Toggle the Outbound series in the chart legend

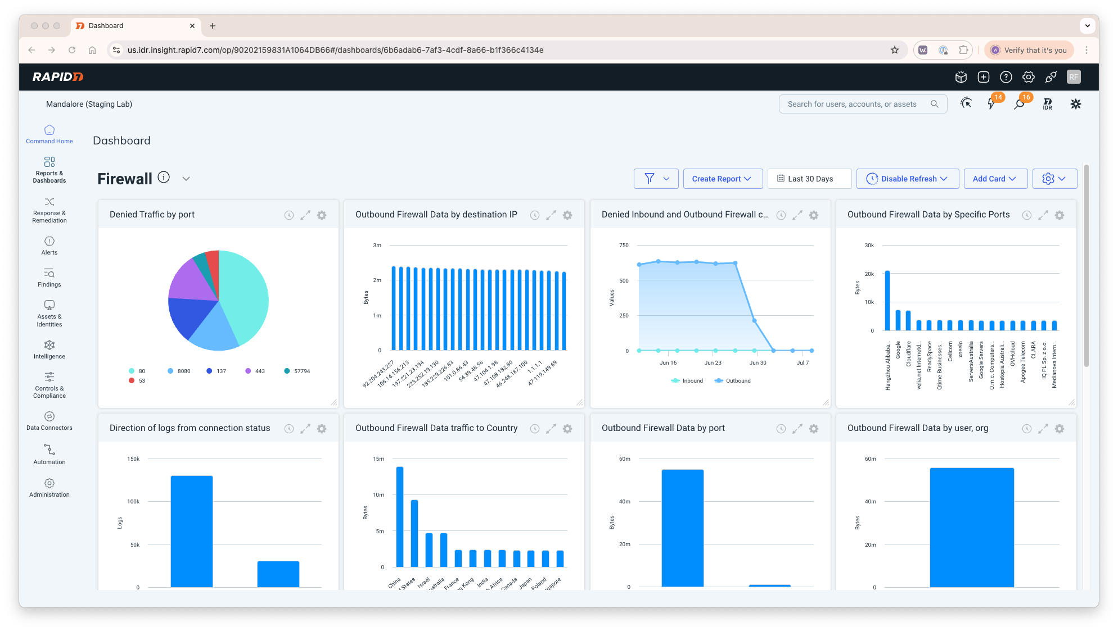click(x=733, y=381)
